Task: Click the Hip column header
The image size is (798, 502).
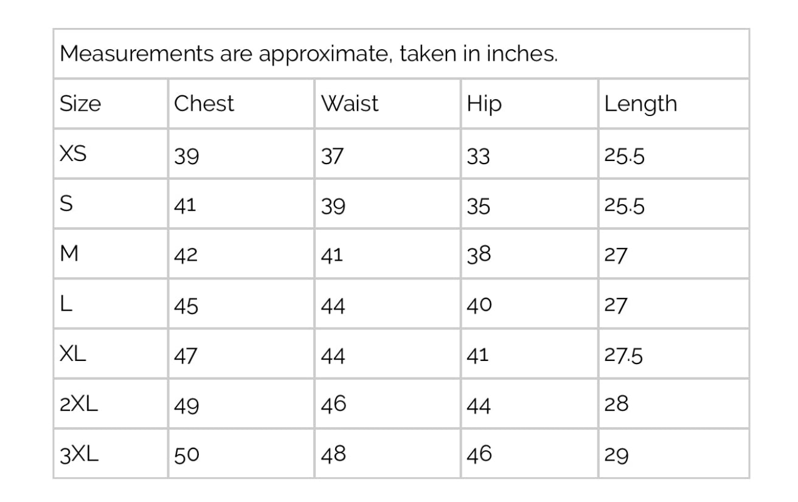Action: coord(484,105)
